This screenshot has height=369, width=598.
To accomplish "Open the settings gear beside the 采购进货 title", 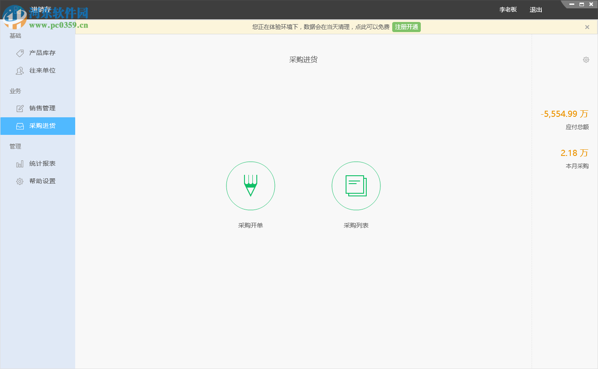I will point(586,60).
